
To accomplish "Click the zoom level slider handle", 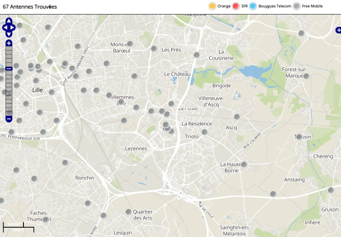I will pos(9,69).
